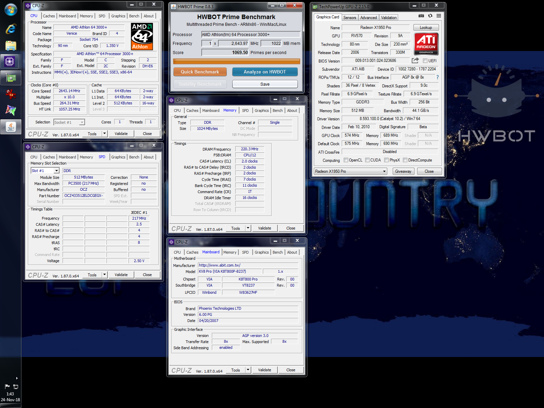Click the network tray icon
This screenshot has width=544, height=408.
click(x=16, y=387)
